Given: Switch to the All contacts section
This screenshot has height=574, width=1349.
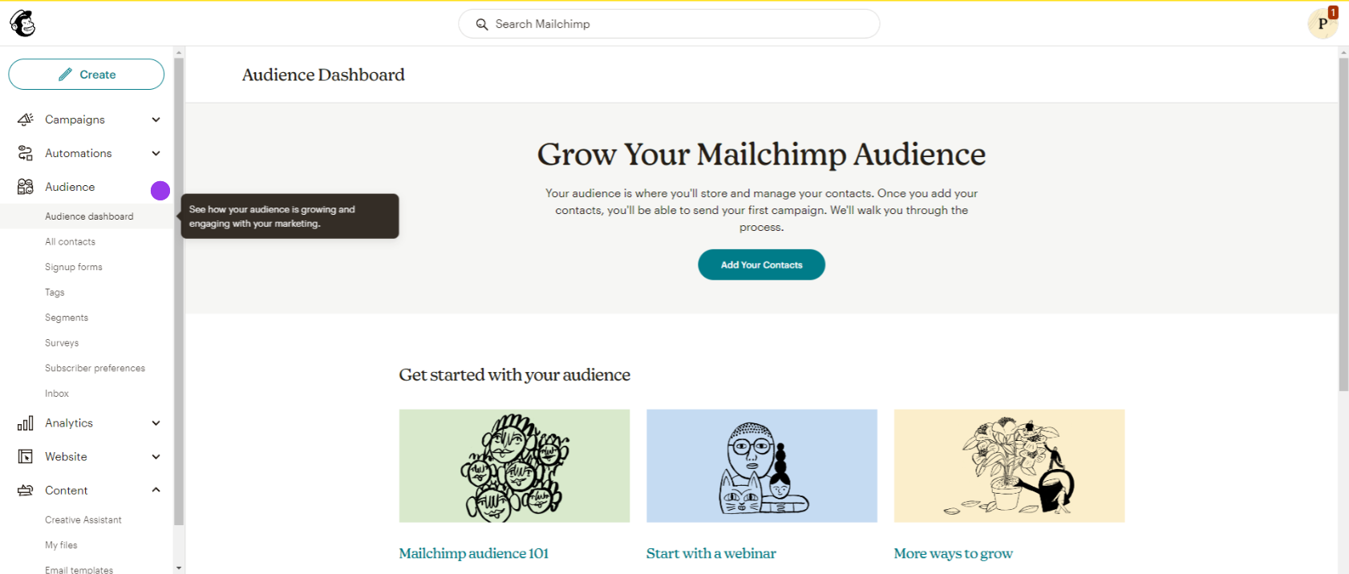Looking at the screenshot, I should click(70, 241).
